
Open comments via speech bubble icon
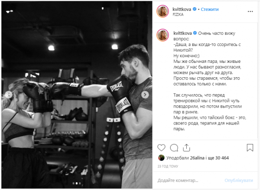pos(174,147)
